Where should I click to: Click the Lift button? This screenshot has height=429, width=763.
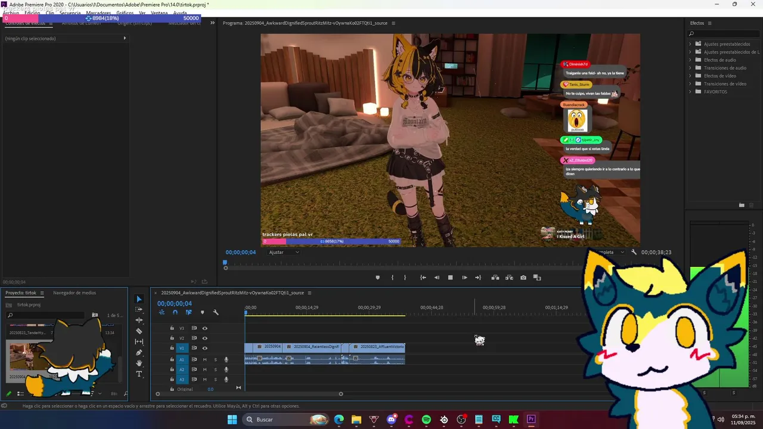(x=495, y=278)
